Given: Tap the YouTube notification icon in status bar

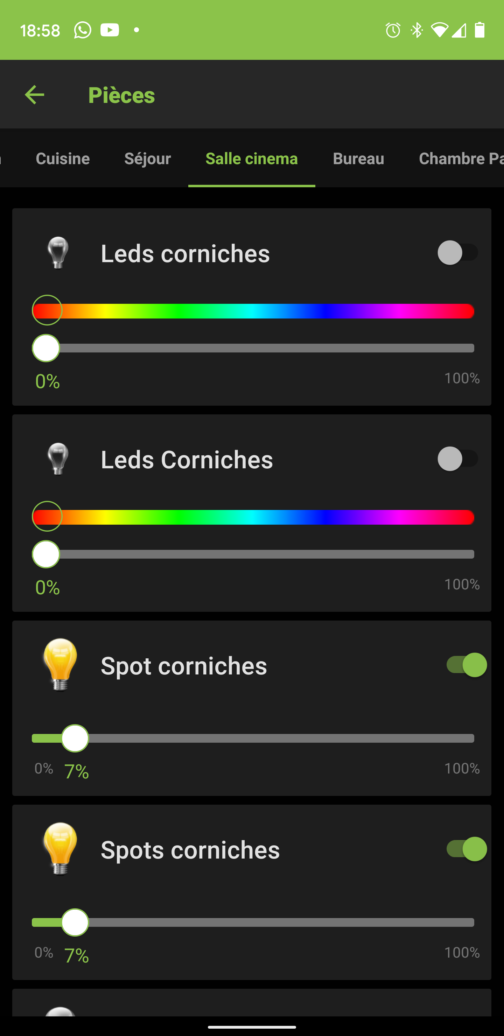Looking at the screenshot, I should [x=110, y=30].
